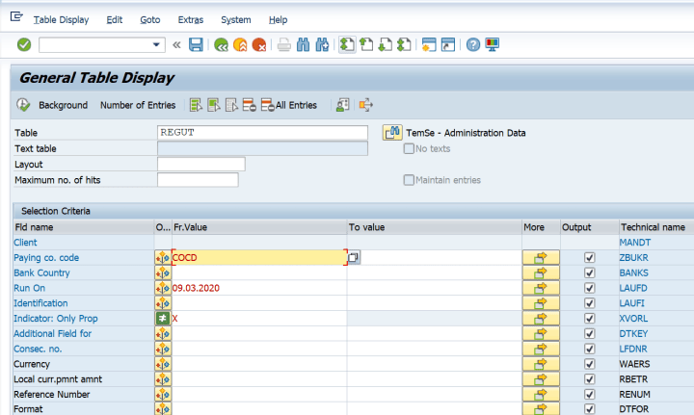694x415 pixels.
Task: Click the green Enter checkmark icon
Action: [x=24, y=44]
